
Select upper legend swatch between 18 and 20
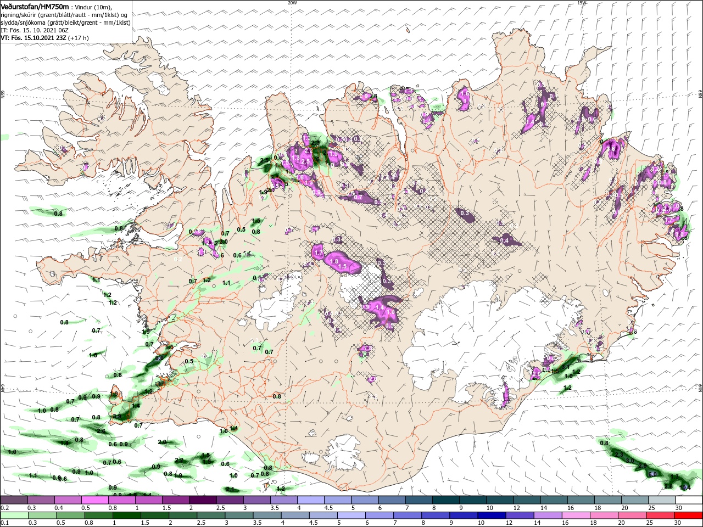(607, 500)
